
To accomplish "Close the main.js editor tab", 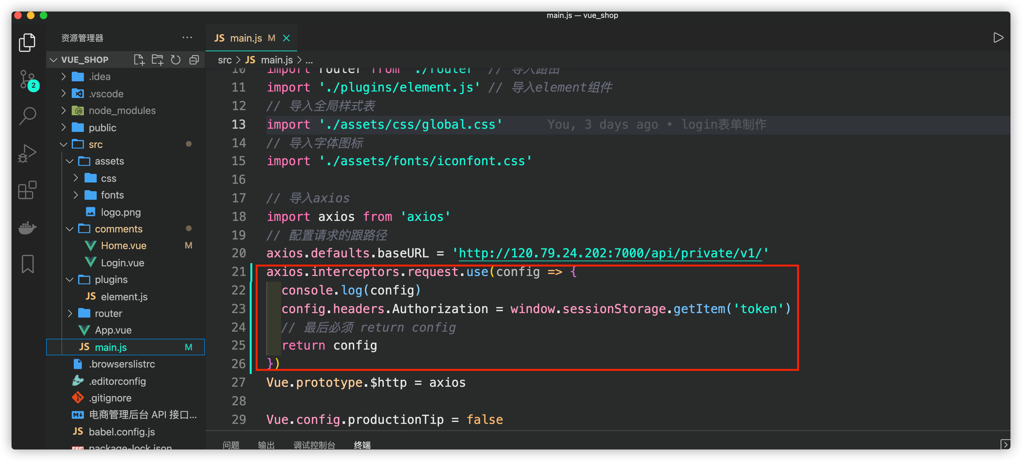I will (287, 38).
